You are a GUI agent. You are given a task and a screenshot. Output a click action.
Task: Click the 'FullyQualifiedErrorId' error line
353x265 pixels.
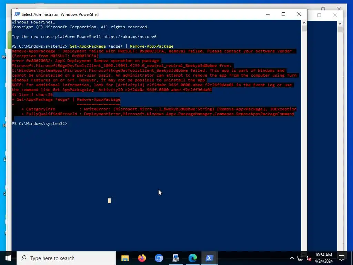[158, 114]
